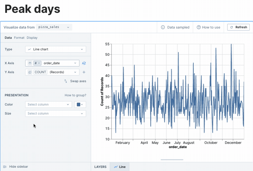
Task: Select the A-Z sort icon beside X Axis
Action: (x=84, y=63)
